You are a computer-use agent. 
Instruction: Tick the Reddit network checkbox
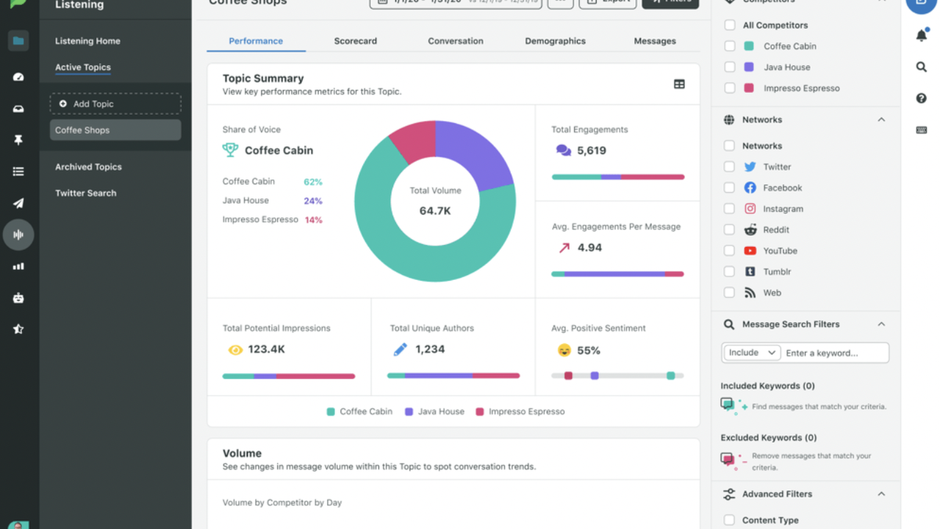(729, 230)
